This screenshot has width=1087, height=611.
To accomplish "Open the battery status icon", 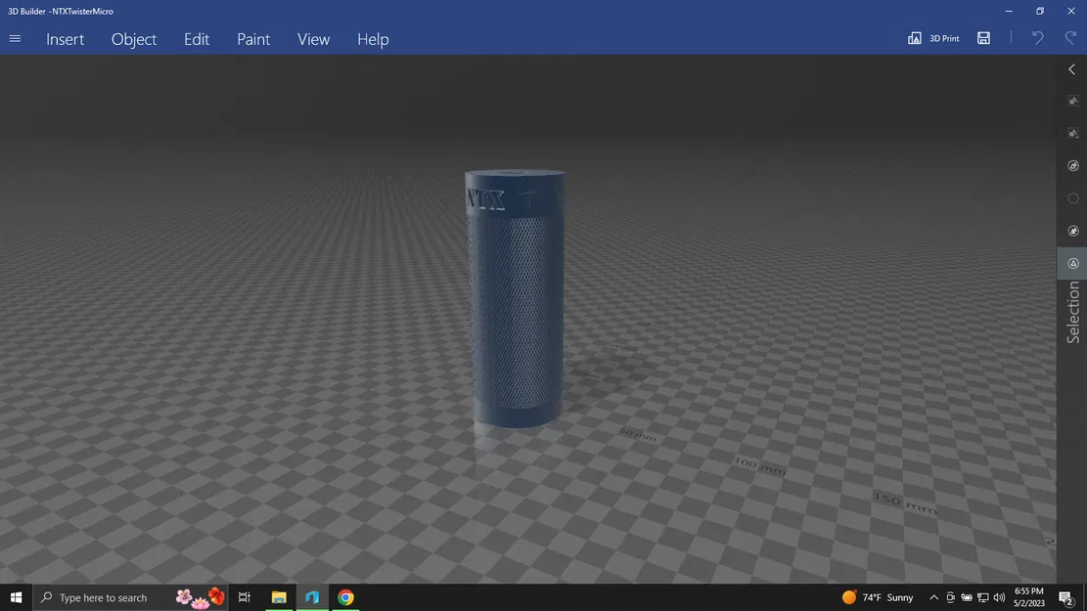I will coord(967,597).
